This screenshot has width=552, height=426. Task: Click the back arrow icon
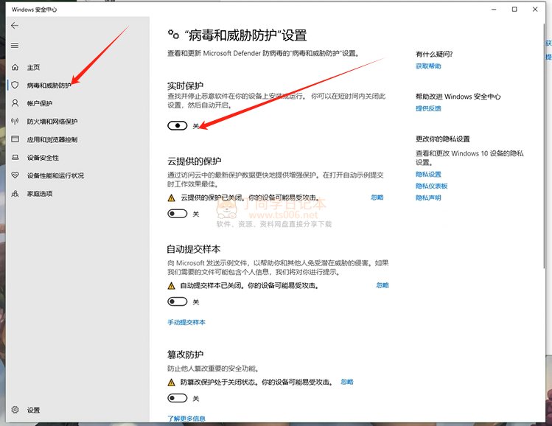coord(15,26)
